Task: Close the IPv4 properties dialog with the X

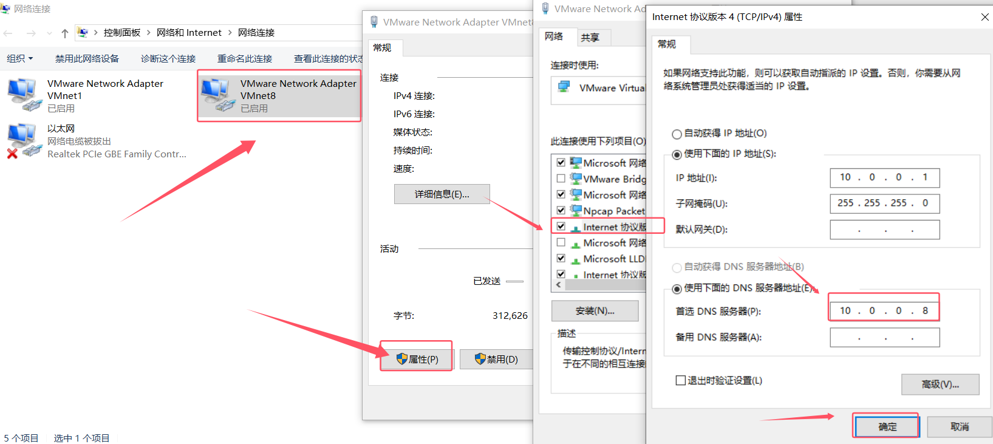Action: (x=984, y=17)
